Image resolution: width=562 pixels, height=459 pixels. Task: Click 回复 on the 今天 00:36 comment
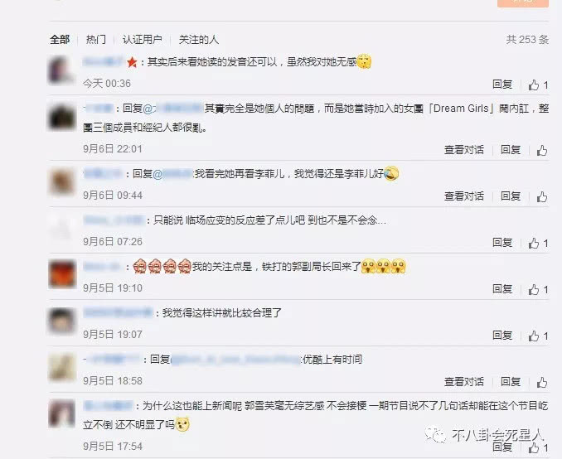point(502,85)
